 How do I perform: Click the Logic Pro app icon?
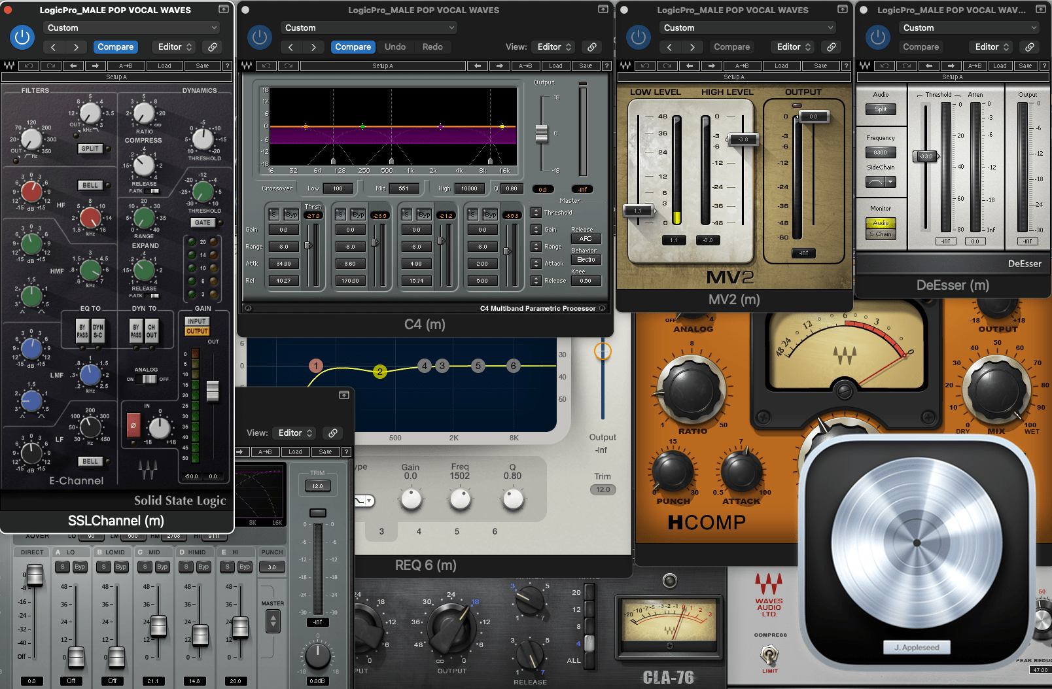tap(917, 543)
